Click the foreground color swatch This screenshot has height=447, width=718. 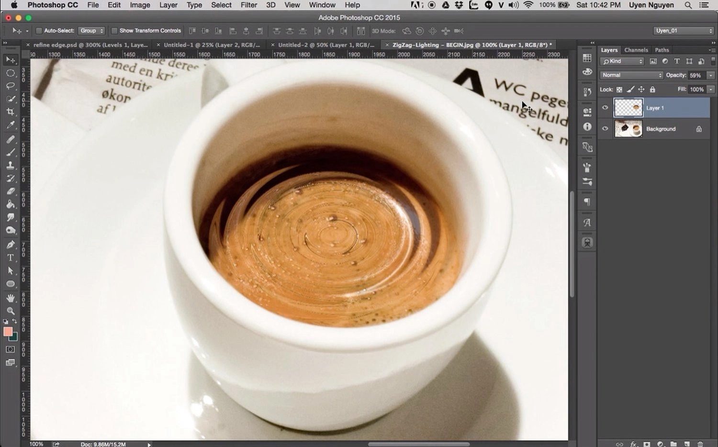pos(7,331)
